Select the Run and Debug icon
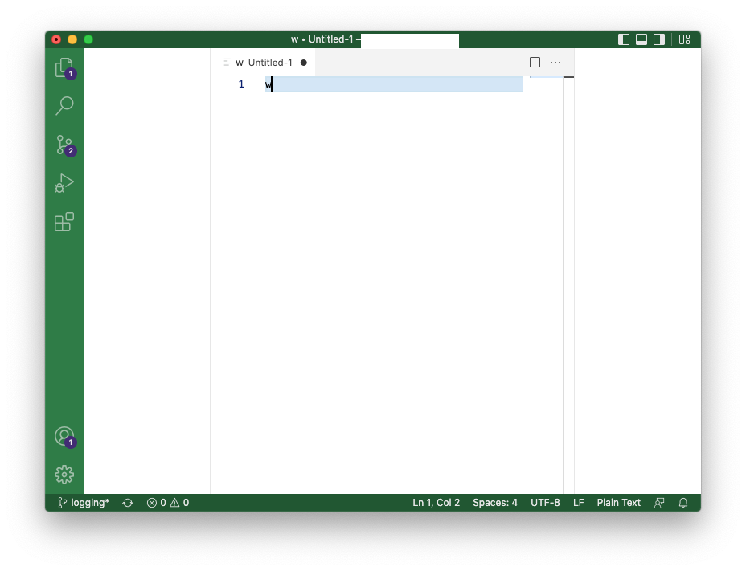746x571 pixels. [64, 183]
